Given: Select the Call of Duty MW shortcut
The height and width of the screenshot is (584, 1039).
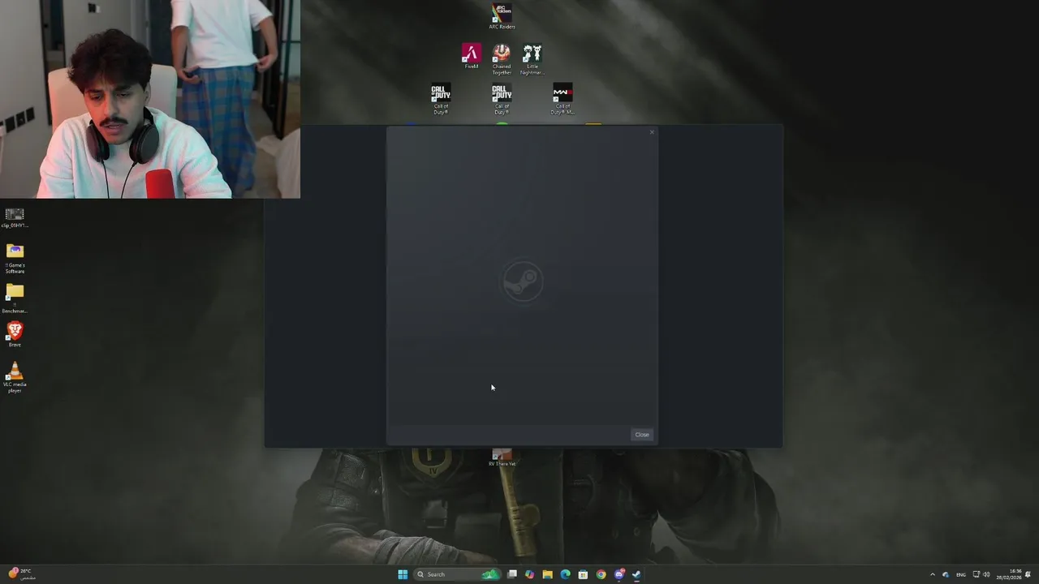Looking at the screenshot, I should pyautogui.click(x=563, y=99).
